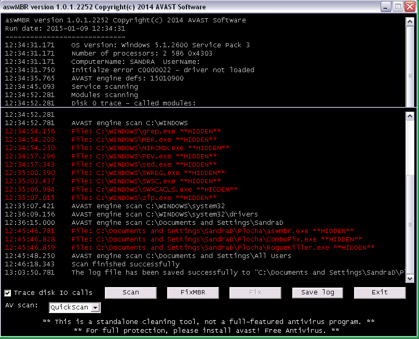Click the Run date line
The height and width of the screenshot is (339, 419).
coord(65,29)
